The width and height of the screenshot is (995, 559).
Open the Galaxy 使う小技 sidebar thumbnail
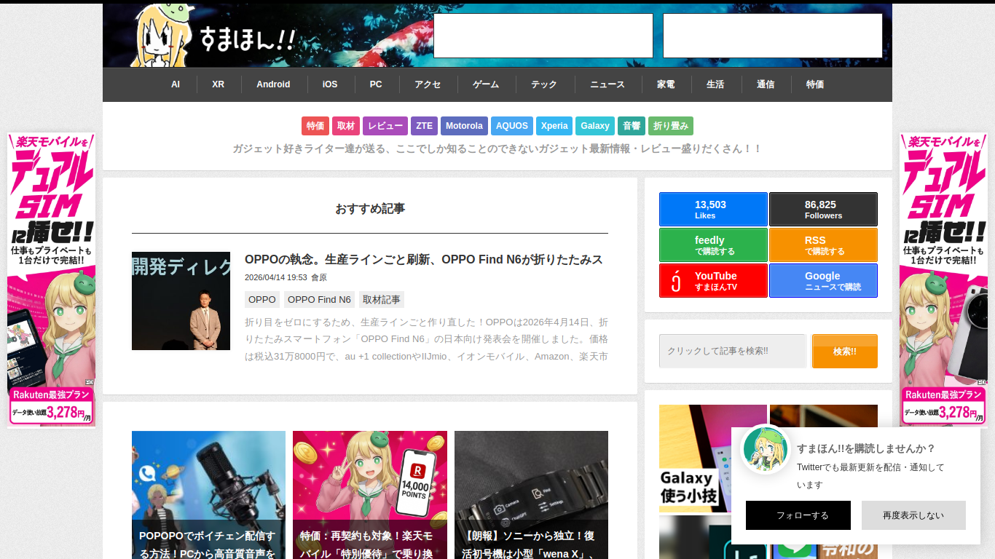click(x=713, y=459)
